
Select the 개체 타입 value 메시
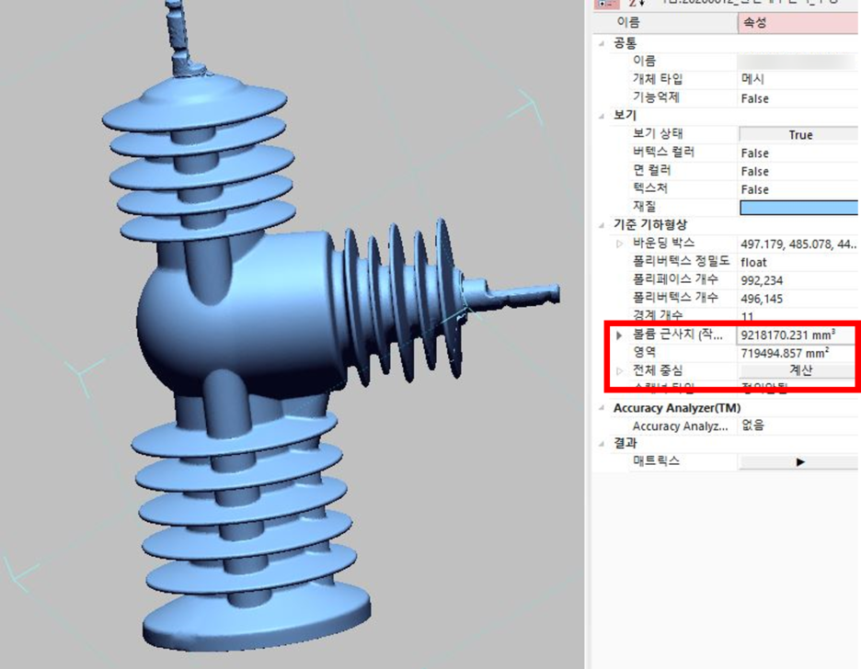(x=752, y=79)
